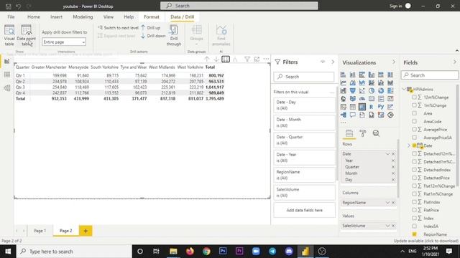Image resolution: width=460 pixels, height=258 pixels.
Task: Open the visual header filter icon
Action: pos(247,59)
